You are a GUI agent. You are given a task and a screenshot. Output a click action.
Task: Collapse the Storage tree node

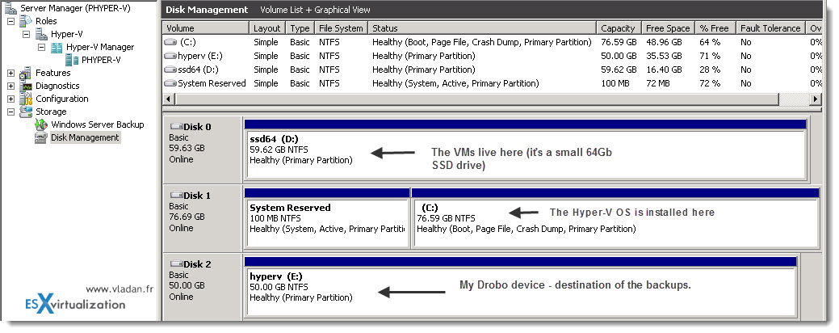pyautogui.click(x=10, y=112)
